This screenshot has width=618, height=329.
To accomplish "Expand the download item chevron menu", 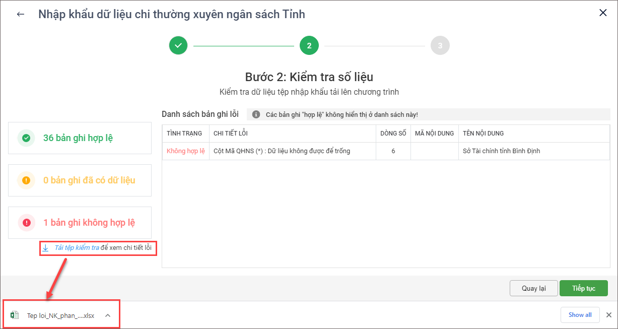I will (108, 315).
